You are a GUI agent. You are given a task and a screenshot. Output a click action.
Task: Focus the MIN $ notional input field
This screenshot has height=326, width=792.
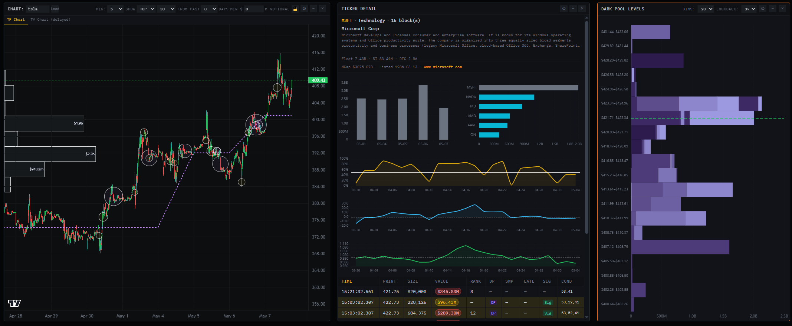coord(253,9)
